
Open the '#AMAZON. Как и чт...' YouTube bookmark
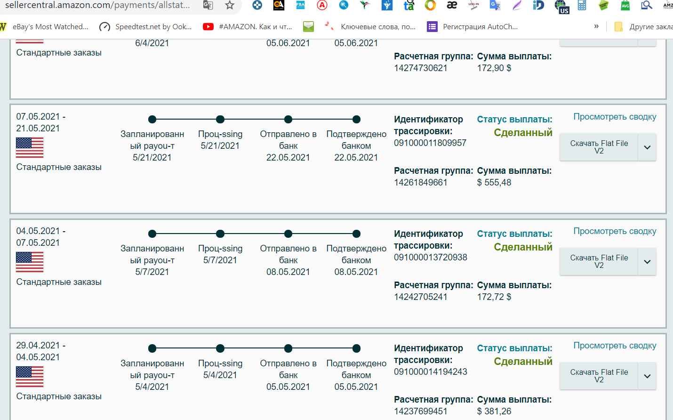pos(248,27)
